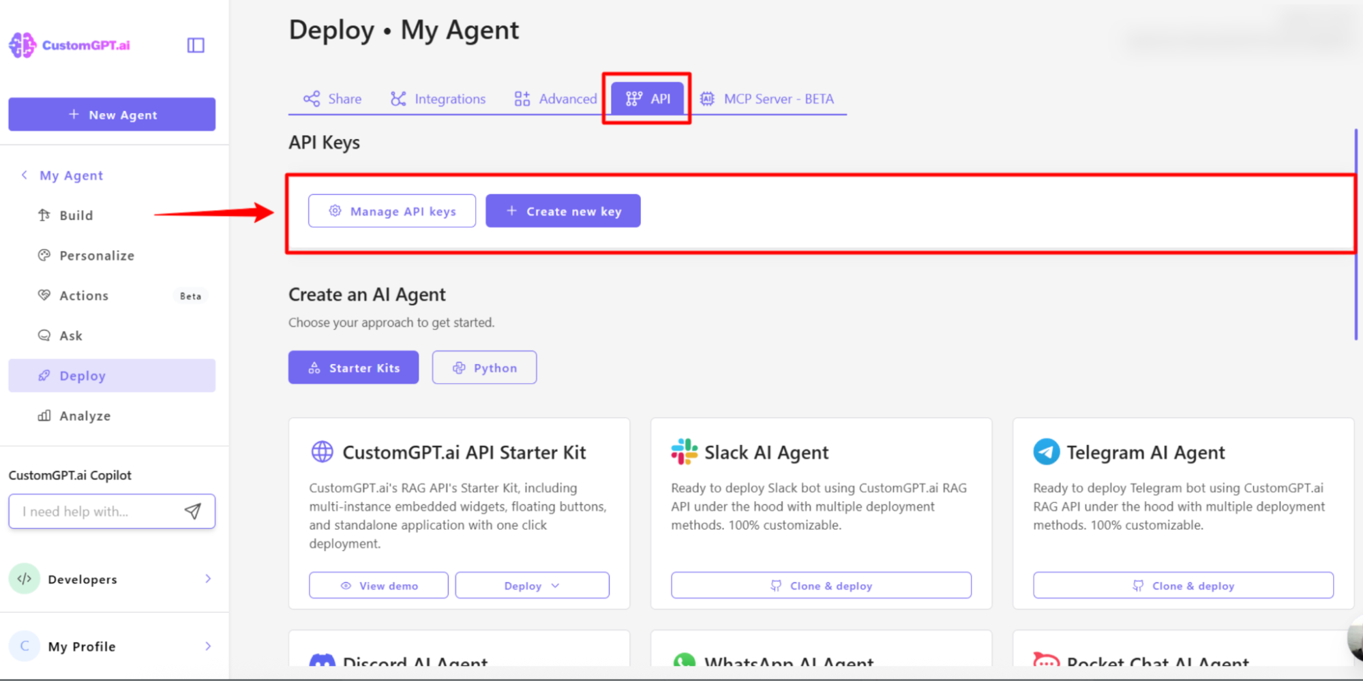Switch to the Integrations tab
This screenshot has height=681, width=1363.
pos(438,99)
